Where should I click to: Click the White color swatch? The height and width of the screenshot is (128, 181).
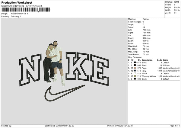135,73
